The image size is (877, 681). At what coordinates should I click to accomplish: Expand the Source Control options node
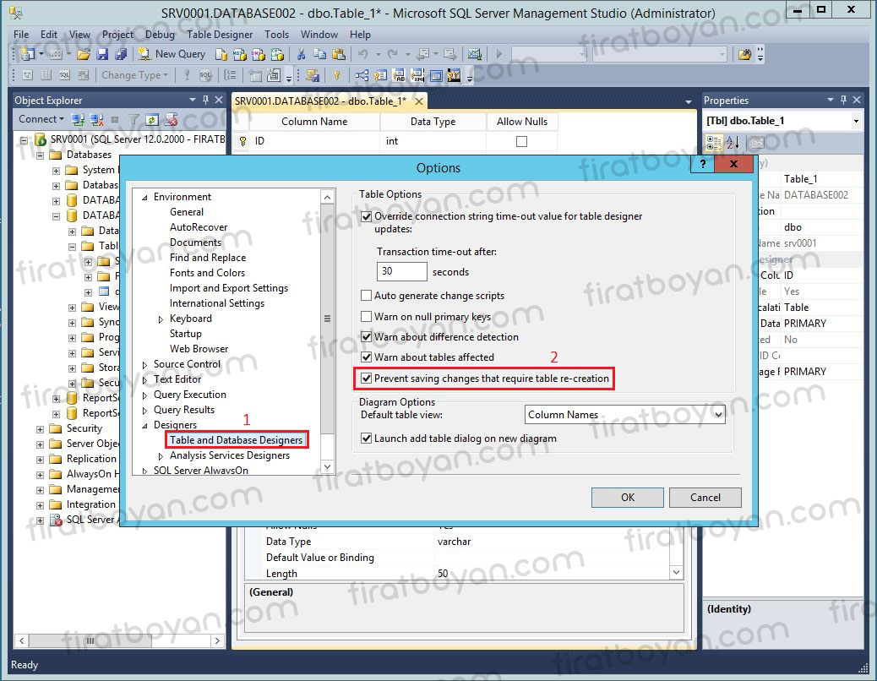point(144,364)
